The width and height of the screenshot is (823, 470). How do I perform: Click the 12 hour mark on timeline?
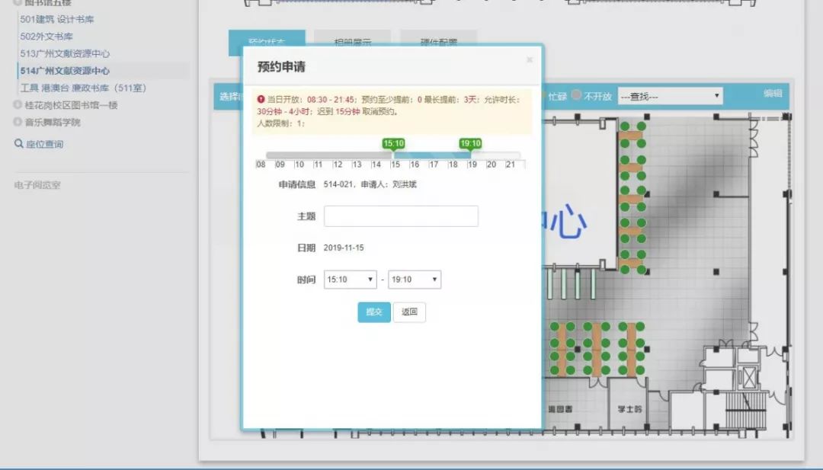(338, 165)
